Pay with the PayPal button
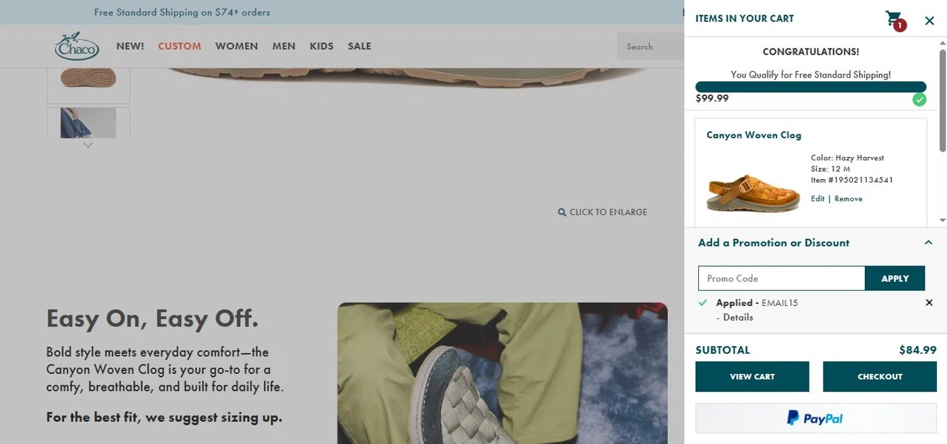Image resolution: width=947 pixels, height=444 pixels. (x=816, y=418)
